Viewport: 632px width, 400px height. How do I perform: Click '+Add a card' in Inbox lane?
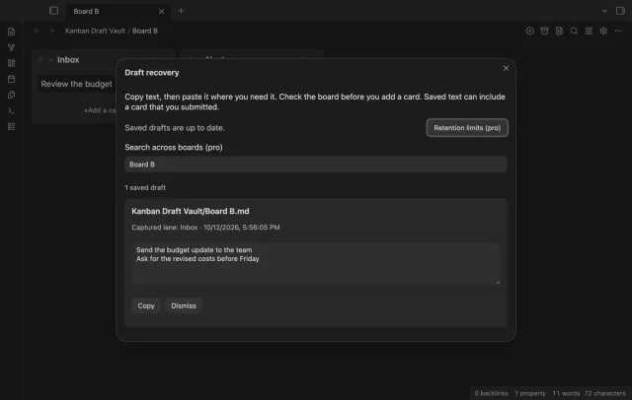coord(100,110)
